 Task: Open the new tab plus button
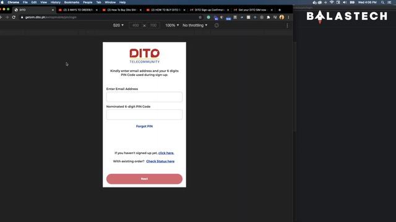tap(279, 10)
